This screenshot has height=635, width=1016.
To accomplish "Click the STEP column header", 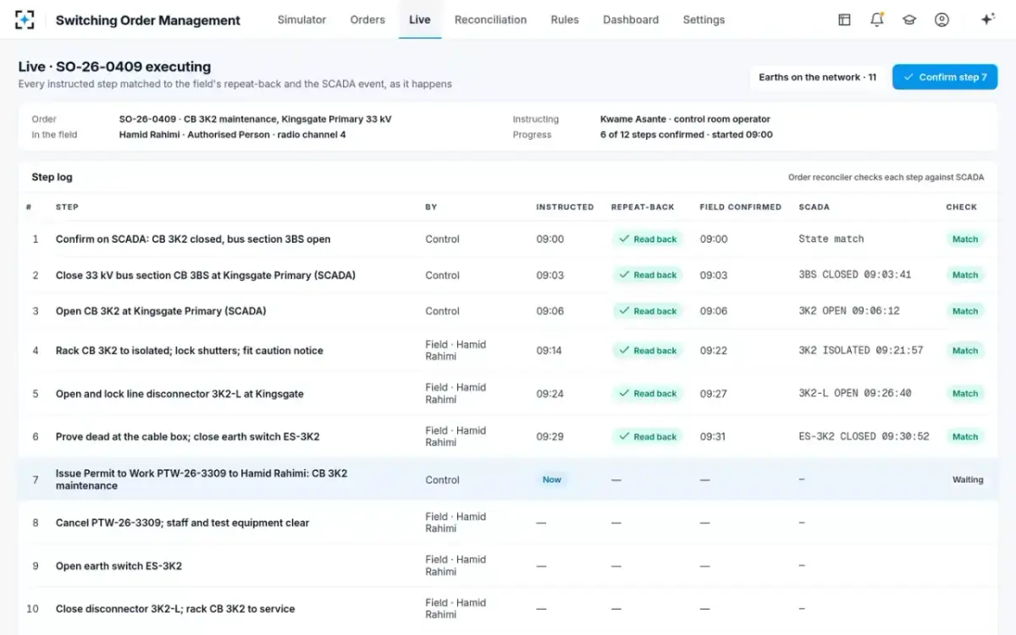I will click(x=67, y=207).
